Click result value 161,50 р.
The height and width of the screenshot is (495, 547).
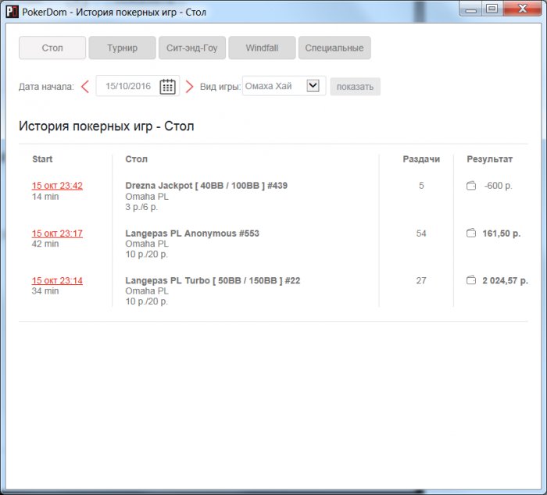pos(502,233)
